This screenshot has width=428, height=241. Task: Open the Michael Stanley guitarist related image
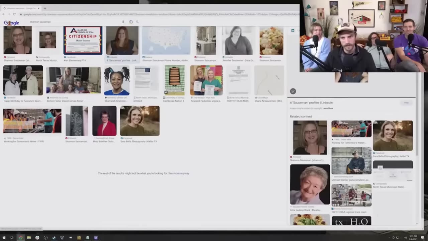coord(351,161)
